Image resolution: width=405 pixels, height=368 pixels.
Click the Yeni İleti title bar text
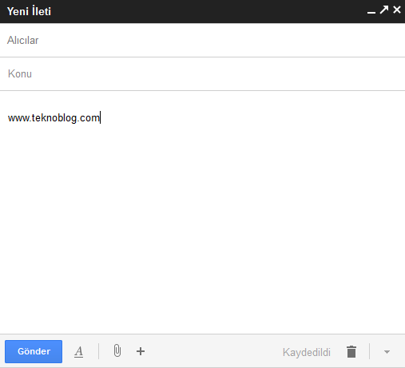point(29,11)
